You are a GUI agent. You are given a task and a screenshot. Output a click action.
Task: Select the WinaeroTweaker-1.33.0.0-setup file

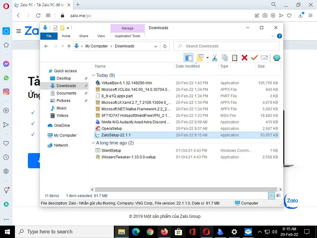[x=128, y=157]
